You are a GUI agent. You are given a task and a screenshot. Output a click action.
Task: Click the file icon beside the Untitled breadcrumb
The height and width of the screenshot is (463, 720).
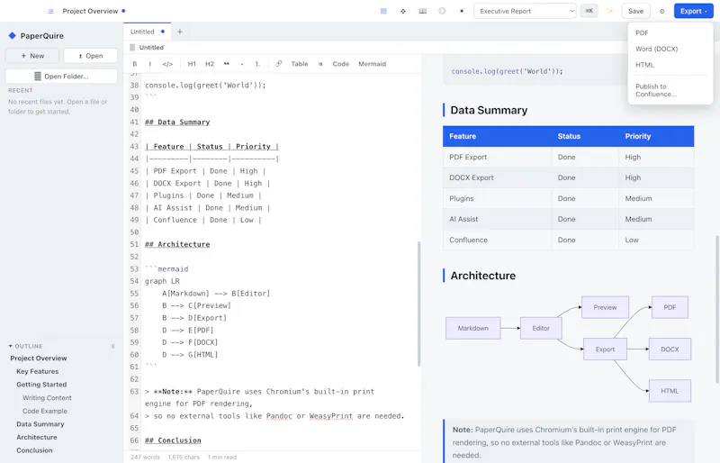pyautogui.click(x=132, y=48)
